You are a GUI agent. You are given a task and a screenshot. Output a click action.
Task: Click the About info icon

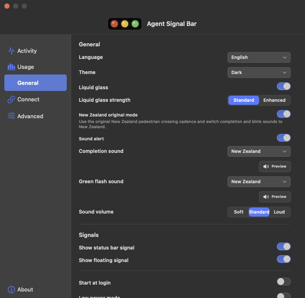click(x=11, y=289)
